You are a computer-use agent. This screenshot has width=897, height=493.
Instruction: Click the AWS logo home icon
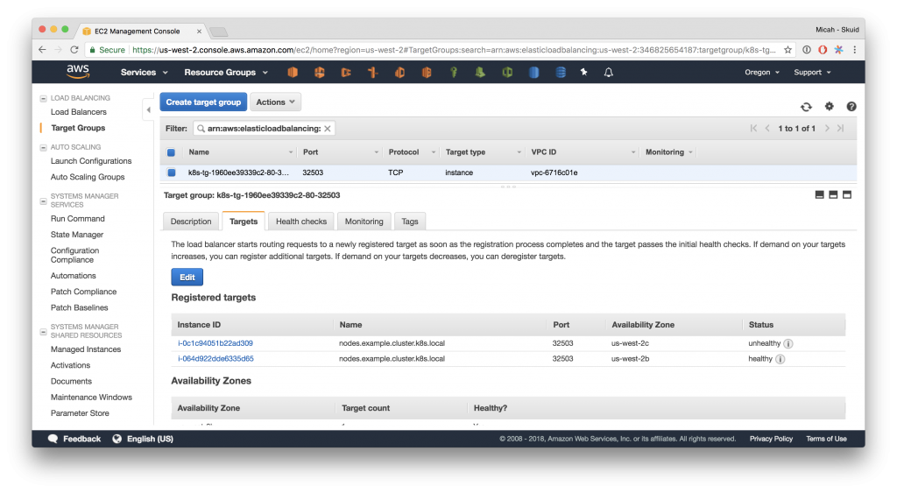coord(78,72)
